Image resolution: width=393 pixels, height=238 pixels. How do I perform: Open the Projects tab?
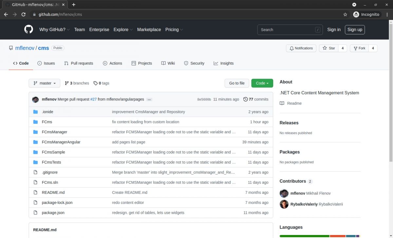tap(141, 63)
